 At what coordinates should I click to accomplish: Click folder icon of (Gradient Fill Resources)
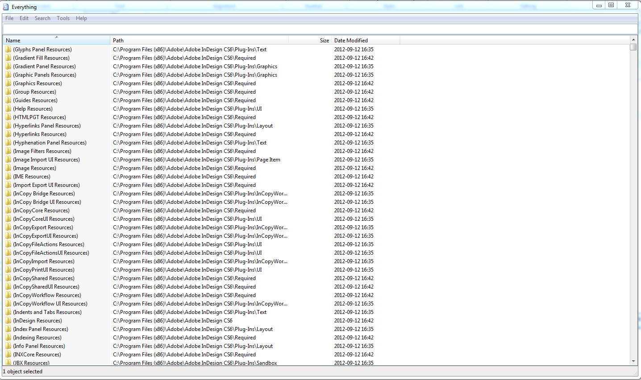tap(8, 58)
